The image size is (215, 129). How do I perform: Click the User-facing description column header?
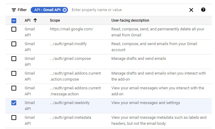pos(130,20)
